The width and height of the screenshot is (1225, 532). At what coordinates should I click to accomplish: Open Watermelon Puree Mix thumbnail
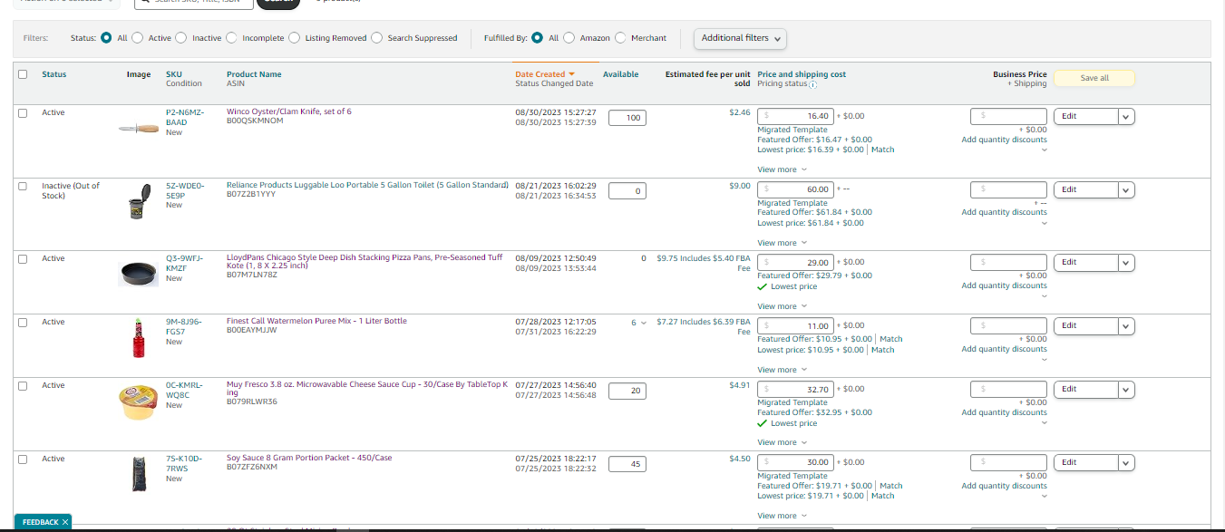point(139,336)
